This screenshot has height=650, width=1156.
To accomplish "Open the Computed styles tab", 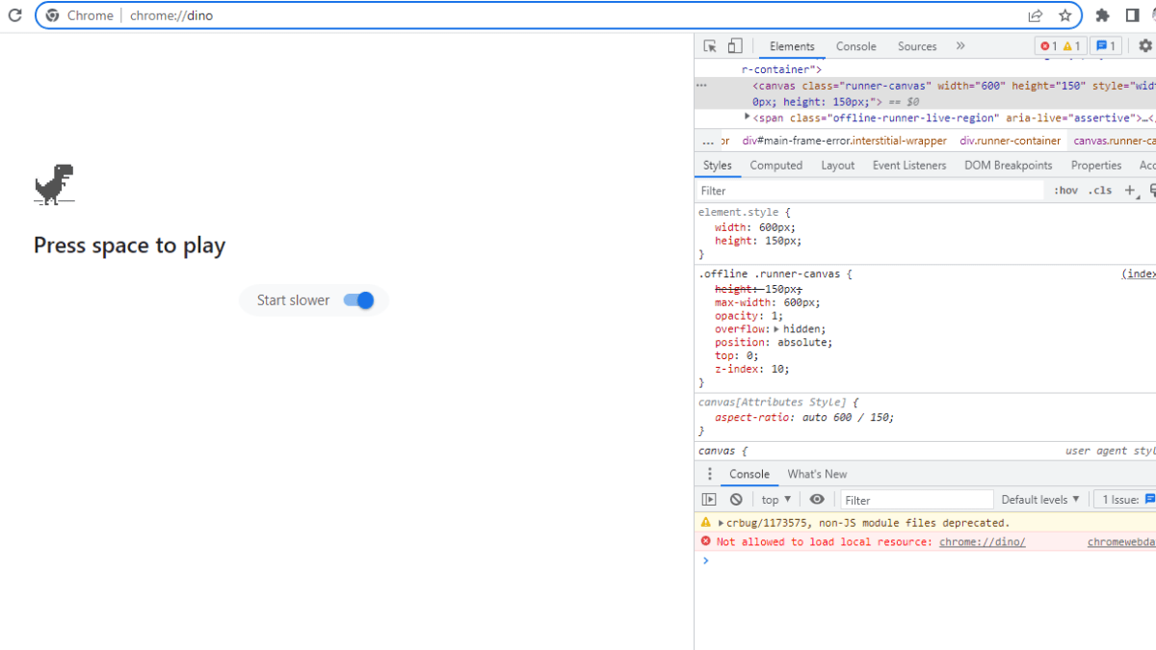I will point(775,166).
